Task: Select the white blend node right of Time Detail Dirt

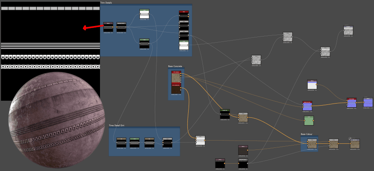Action: 200,141
